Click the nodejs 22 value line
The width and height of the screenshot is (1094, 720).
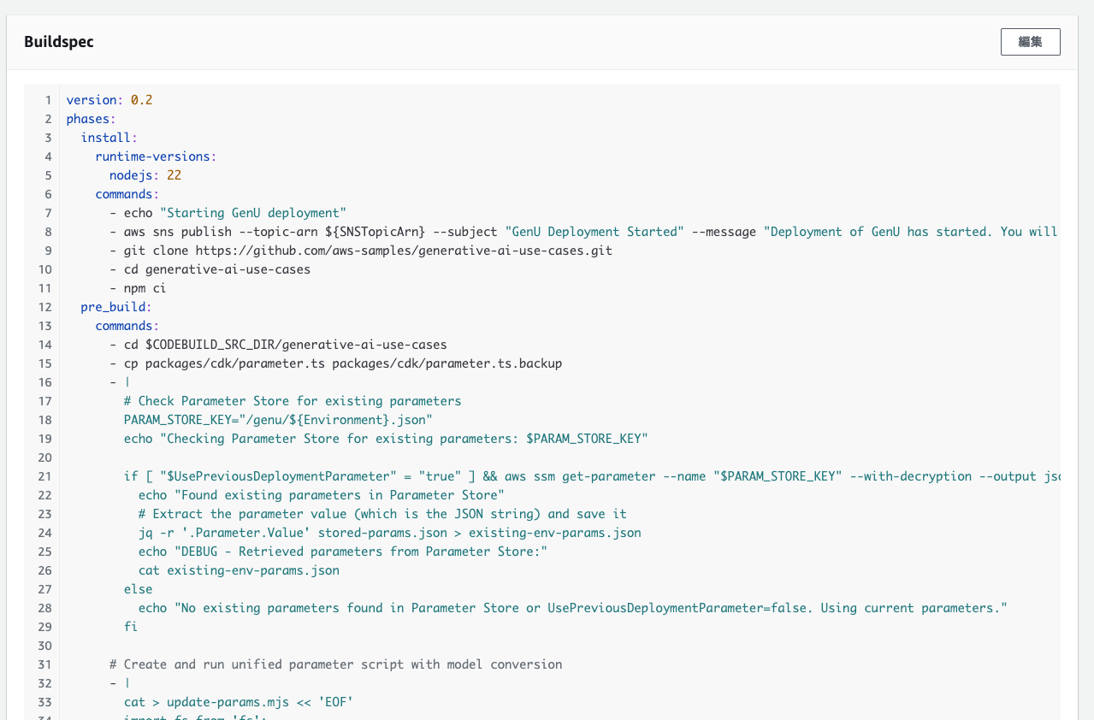(145, 175)
